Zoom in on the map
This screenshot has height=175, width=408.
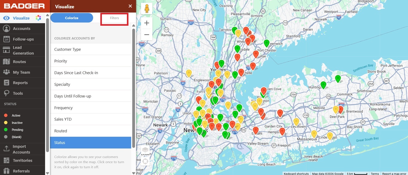(147, 23)
